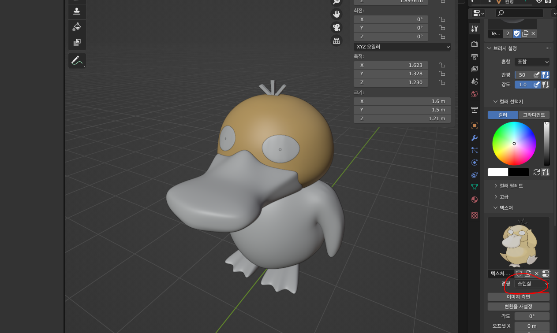Image resolution: width=557 pixels, height=333 pixels.
Task: Open the Object properties tab
Action: click(x=475, y=125)
